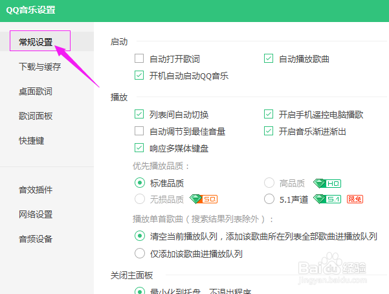Click the orange SQ diamond badge
Viewport: 389px width, 294px height.
(203, 199)
